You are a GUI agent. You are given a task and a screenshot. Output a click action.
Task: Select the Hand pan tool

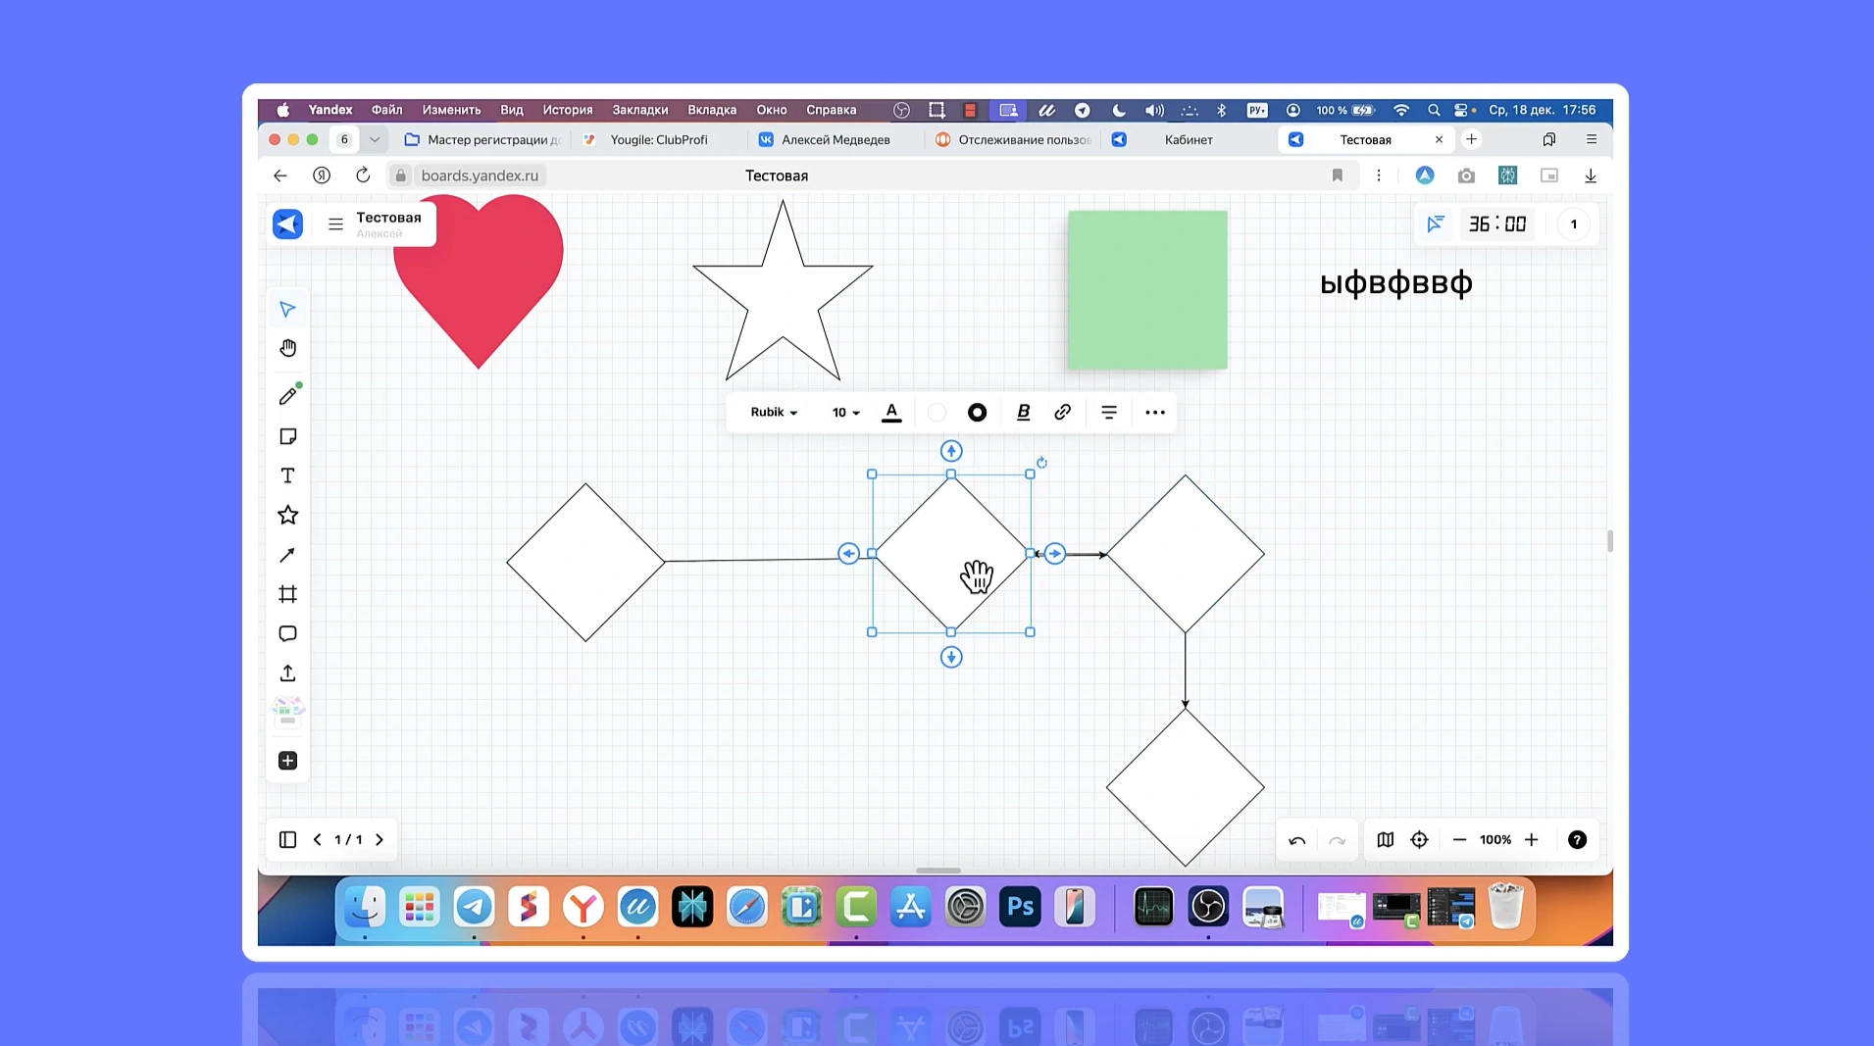(x=287, y=348)
